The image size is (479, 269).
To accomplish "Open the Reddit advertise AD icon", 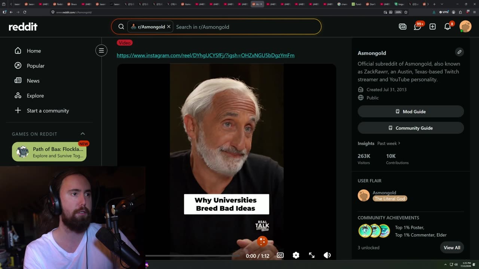I will 403,27.
